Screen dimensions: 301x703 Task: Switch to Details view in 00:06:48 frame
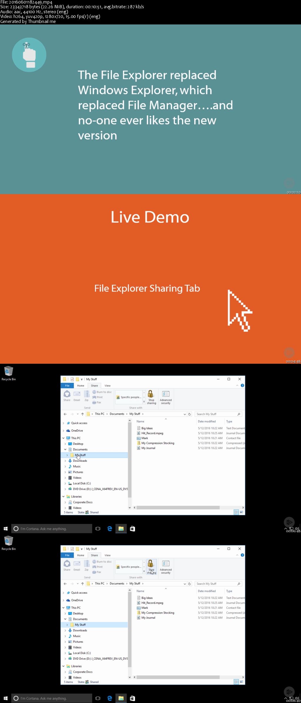click(x=236, y=512)
